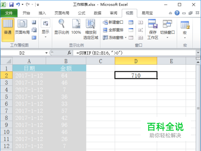Open the Name Box dropdown arrow
The height and width of the screenshot is (151, 201).
point(46,53)
